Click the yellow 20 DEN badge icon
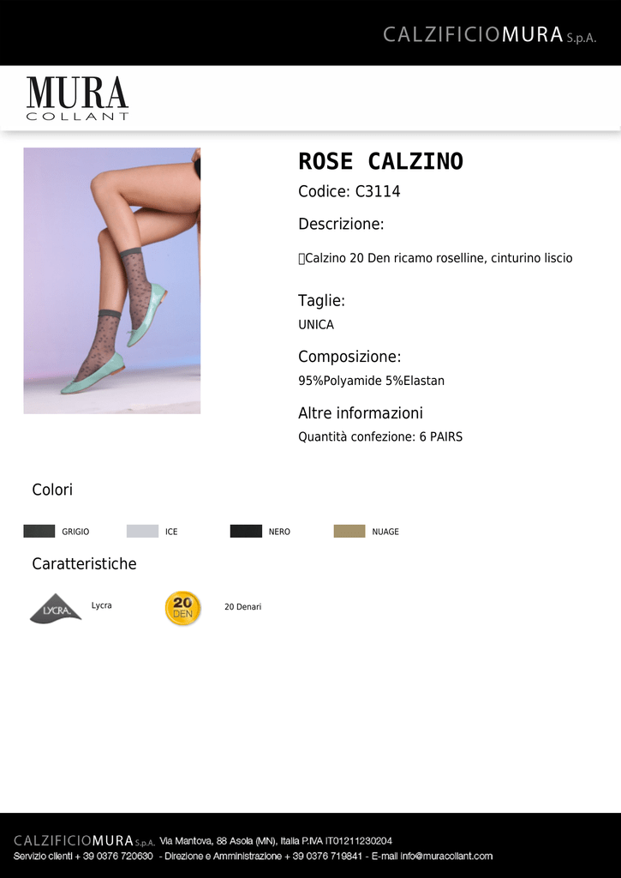This screenshot has width=621, height=878. pyautogui.click(x=182, y=608)
